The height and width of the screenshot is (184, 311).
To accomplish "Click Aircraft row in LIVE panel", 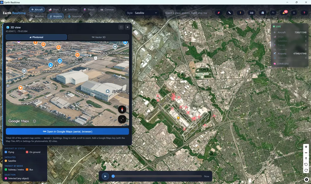I will coord(290,32).
